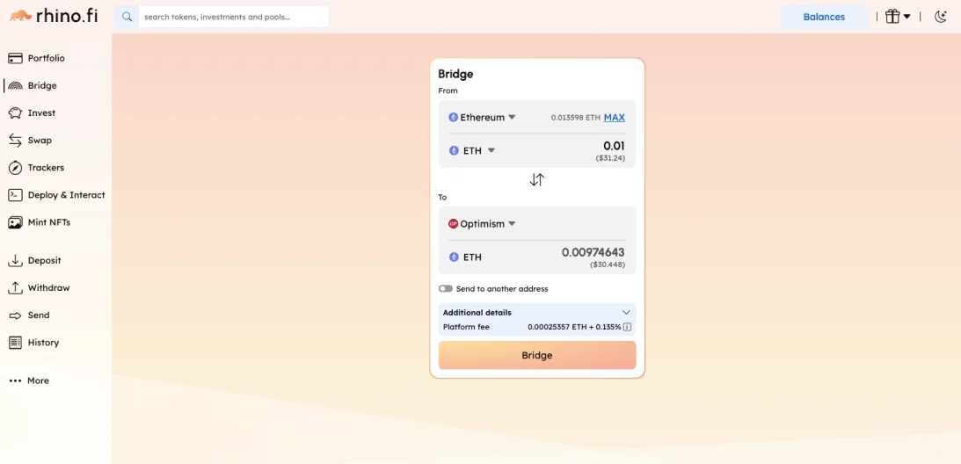This screenshot has width=961, height=464.
Task: Open Deploy & Interact section
Action: point(66,195)
